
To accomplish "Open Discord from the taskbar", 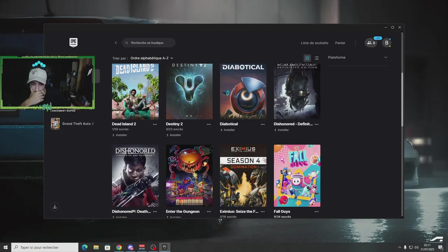I will (x=130, y=247).
